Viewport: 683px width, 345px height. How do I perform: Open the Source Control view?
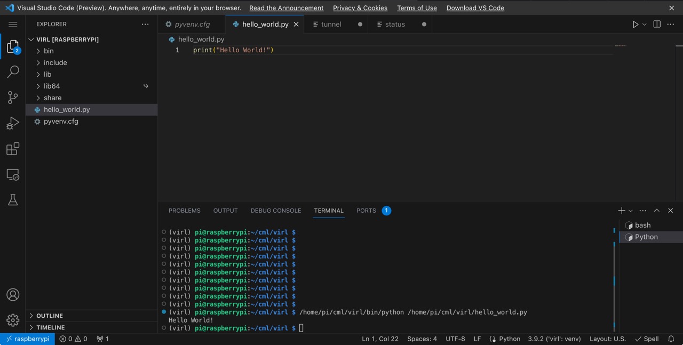click(13, 97)
